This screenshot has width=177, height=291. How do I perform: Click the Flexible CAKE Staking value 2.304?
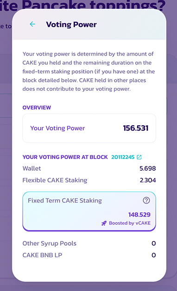[x=148, y=180]
